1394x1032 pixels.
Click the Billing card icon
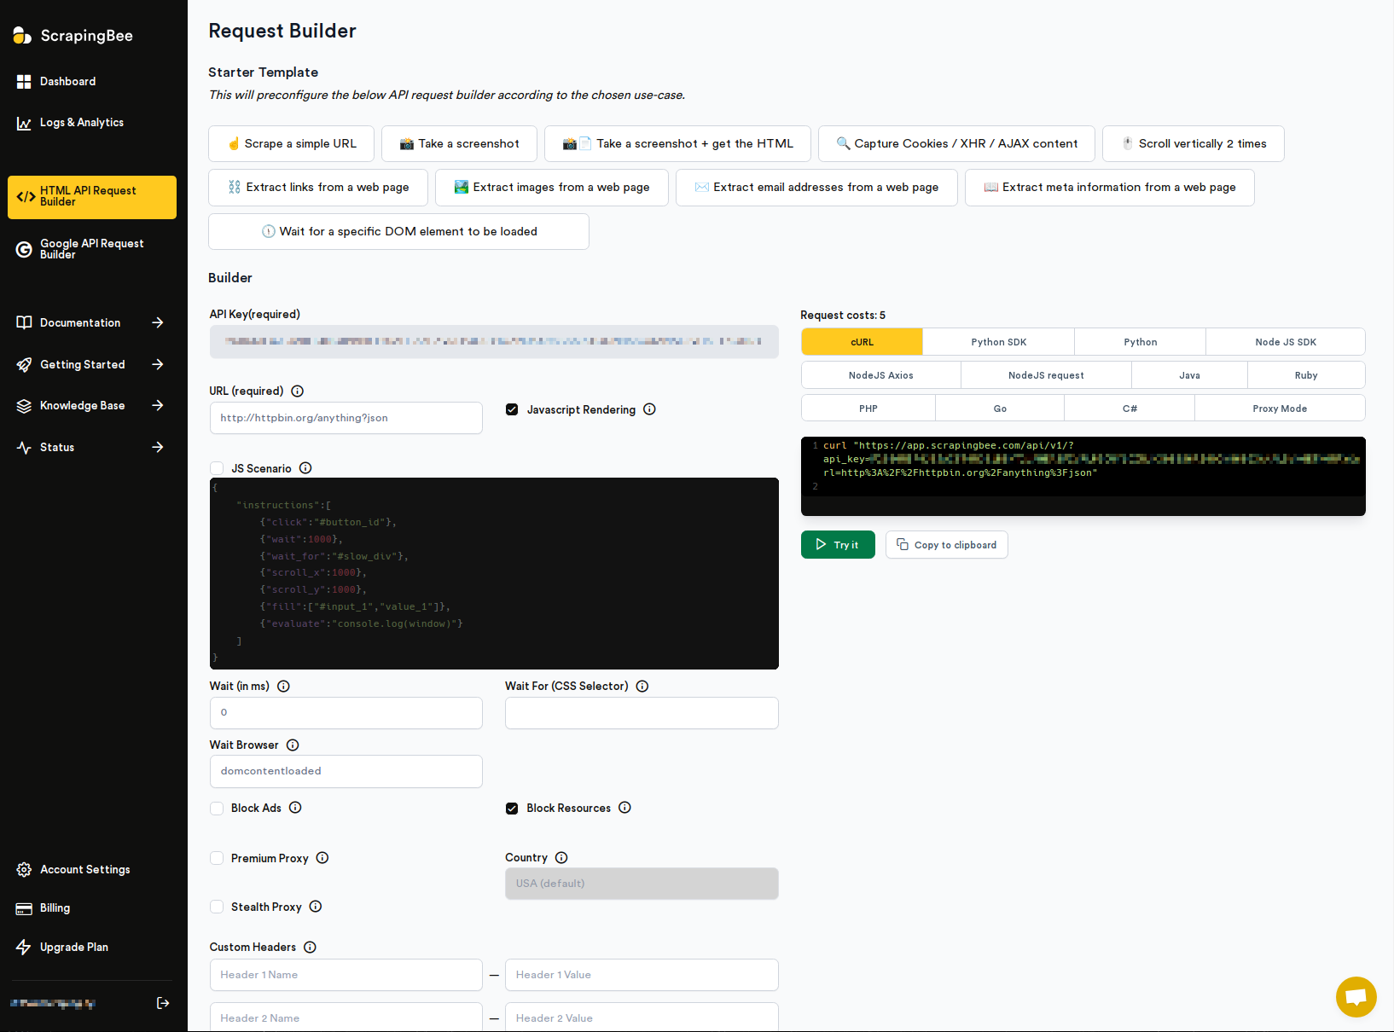[24, 908]
